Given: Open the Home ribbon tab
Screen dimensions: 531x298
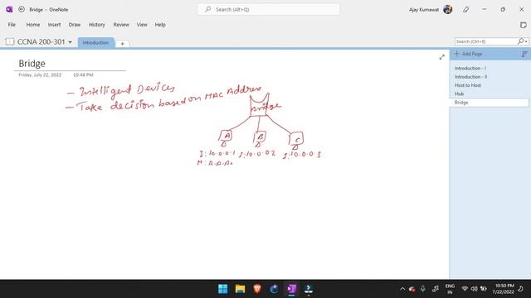Looking at the screenshot, I should [33, 25].
